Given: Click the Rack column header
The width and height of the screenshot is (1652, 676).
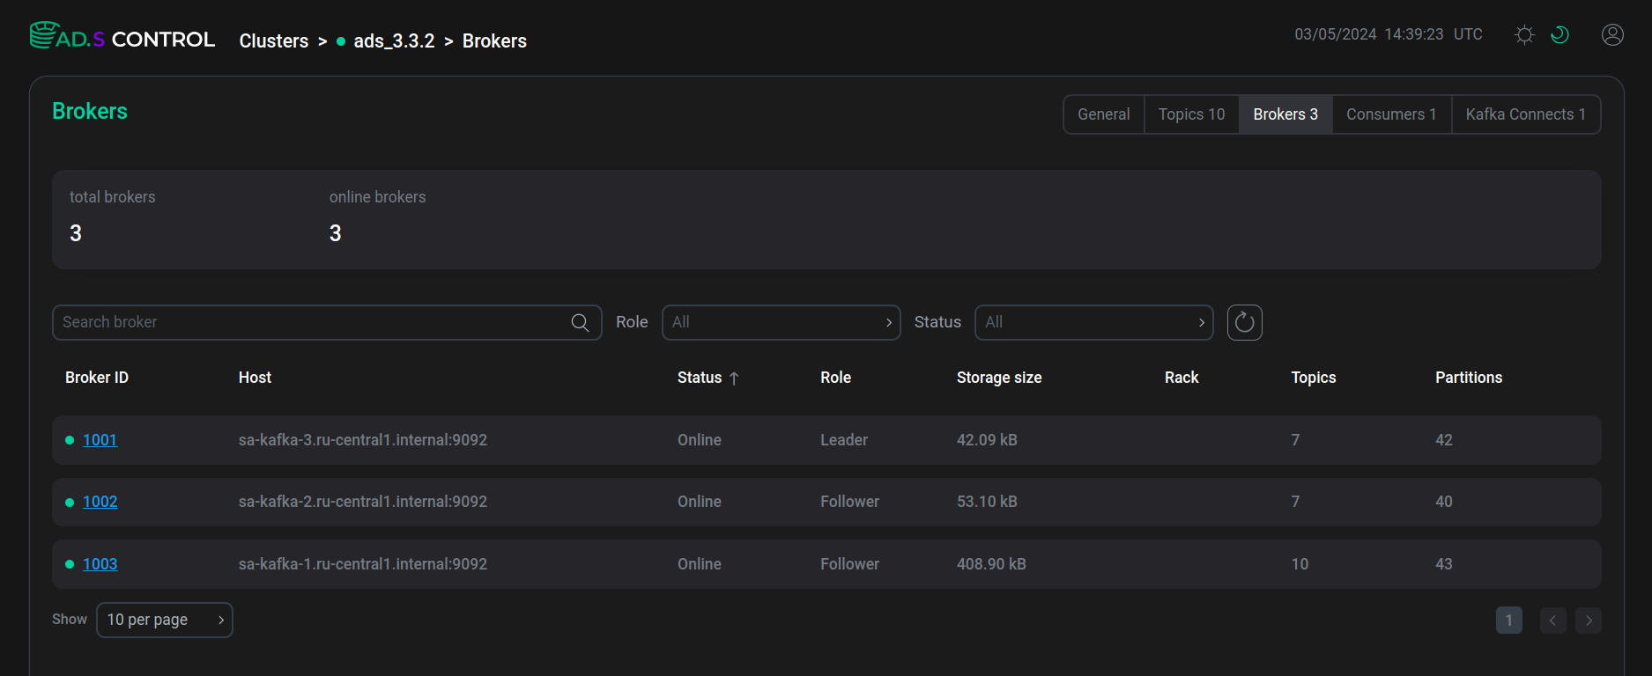Looking at the screenshot, I should pyautogui.click(x=1182, y=378).
